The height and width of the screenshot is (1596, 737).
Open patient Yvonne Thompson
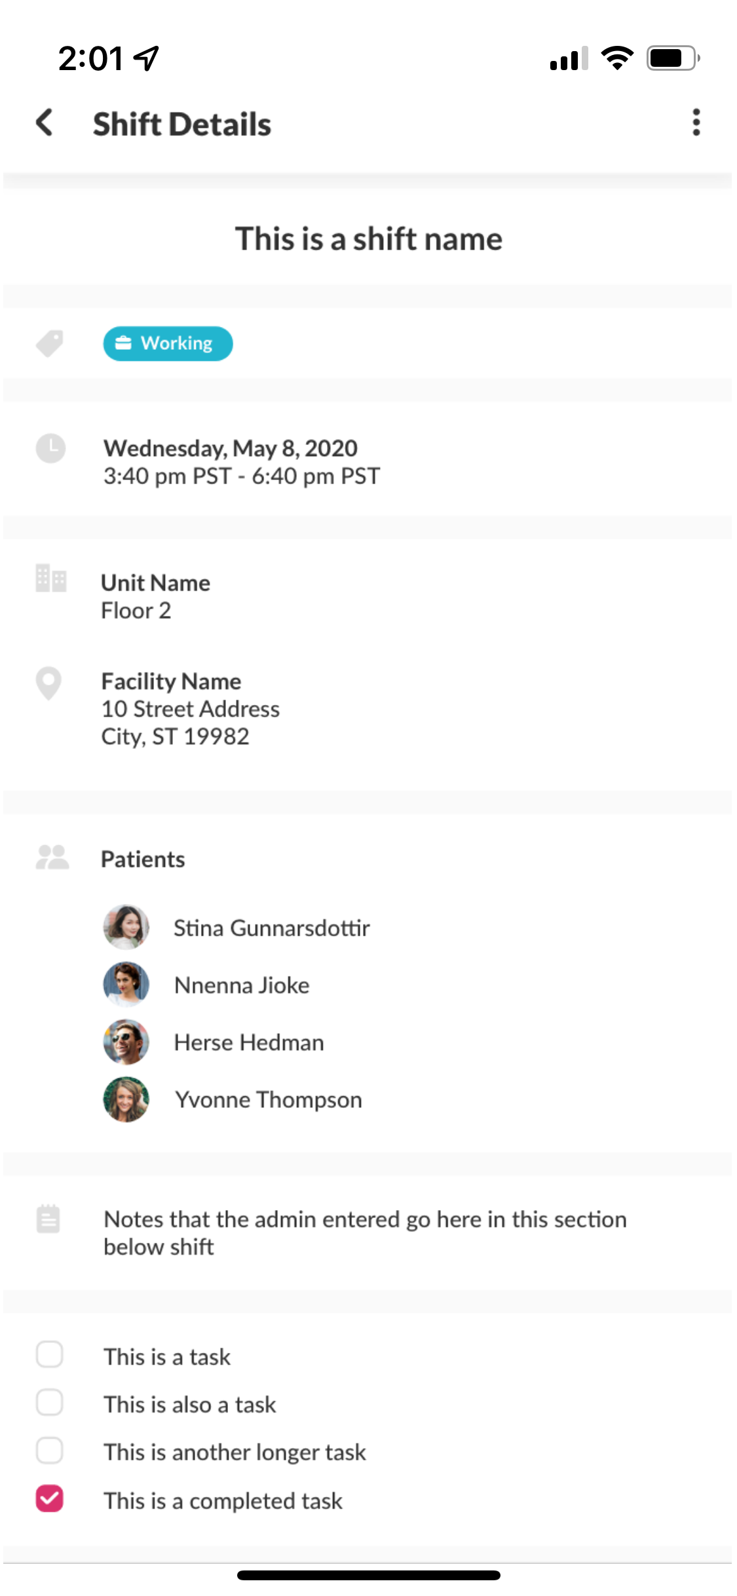[x=268, y=1099]
